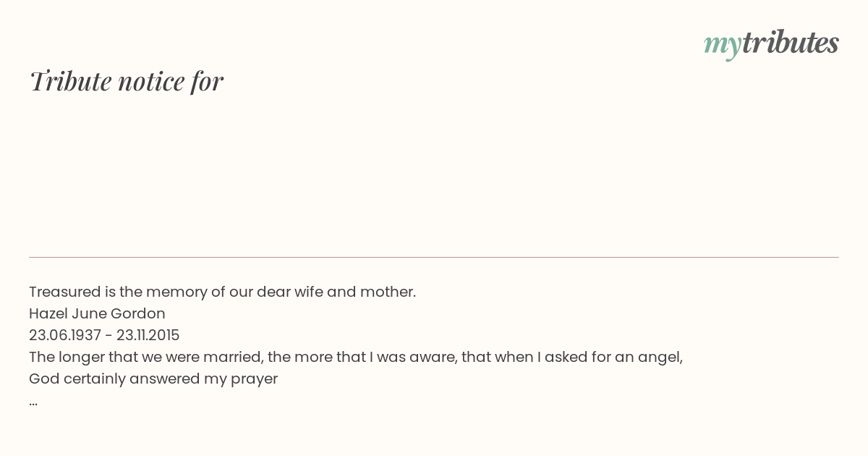Click the word "Tribute" in the heading

(70, 81)
